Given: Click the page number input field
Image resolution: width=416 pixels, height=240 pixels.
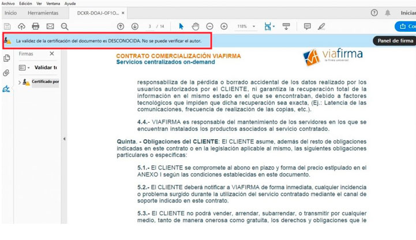Looking at the screenshot, I should pyautogui.click(x=150, y=27).
